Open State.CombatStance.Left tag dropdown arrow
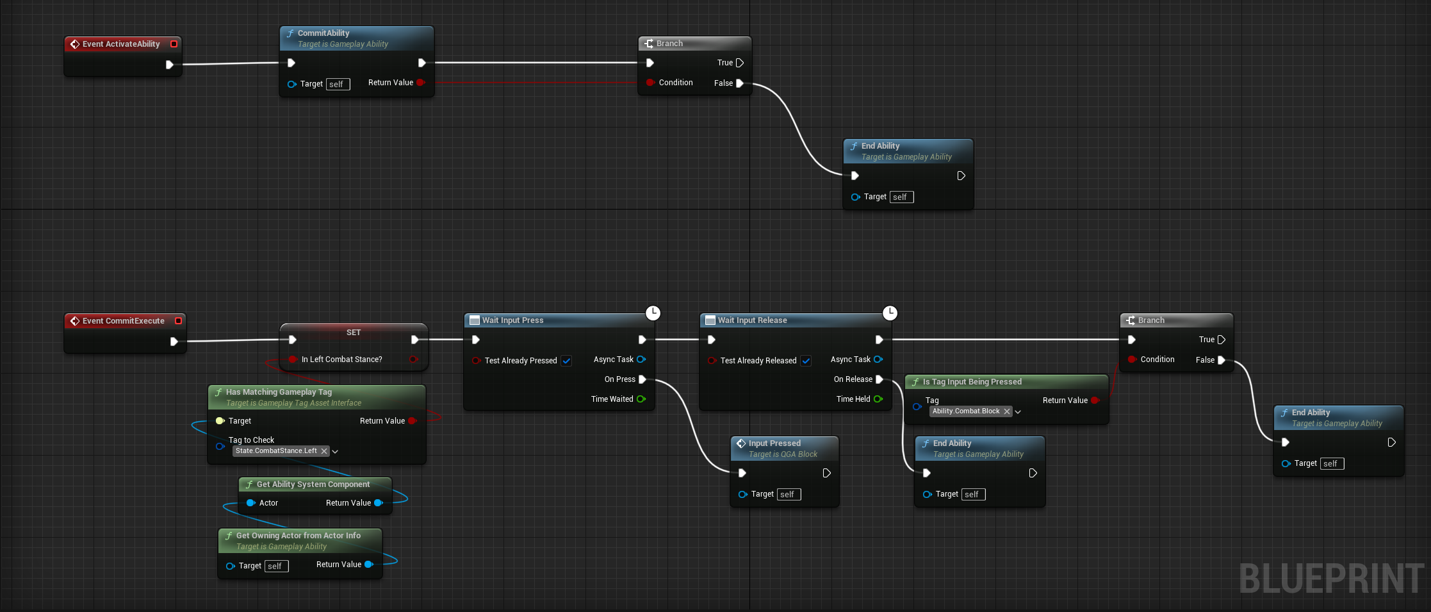 pyautogui.click(x=335, y=452)
